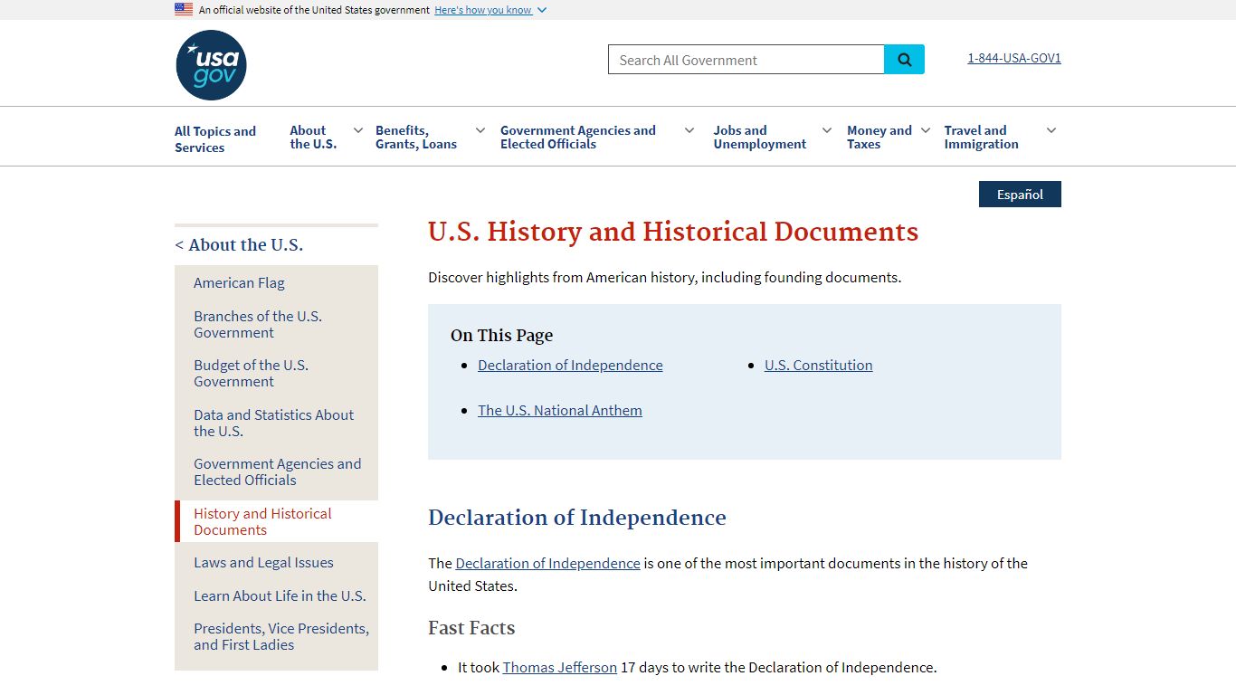Click the US flag icon in banner
Screen dimensions: 1236x695
pos(184,9)
